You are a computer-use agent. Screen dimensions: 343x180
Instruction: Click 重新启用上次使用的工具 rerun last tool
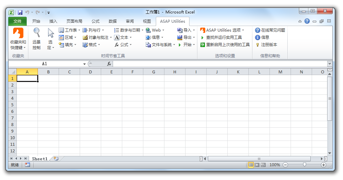225,44
